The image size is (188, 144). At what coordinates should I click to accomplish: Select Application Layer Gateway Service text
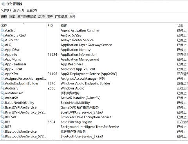tap(86, 45)
